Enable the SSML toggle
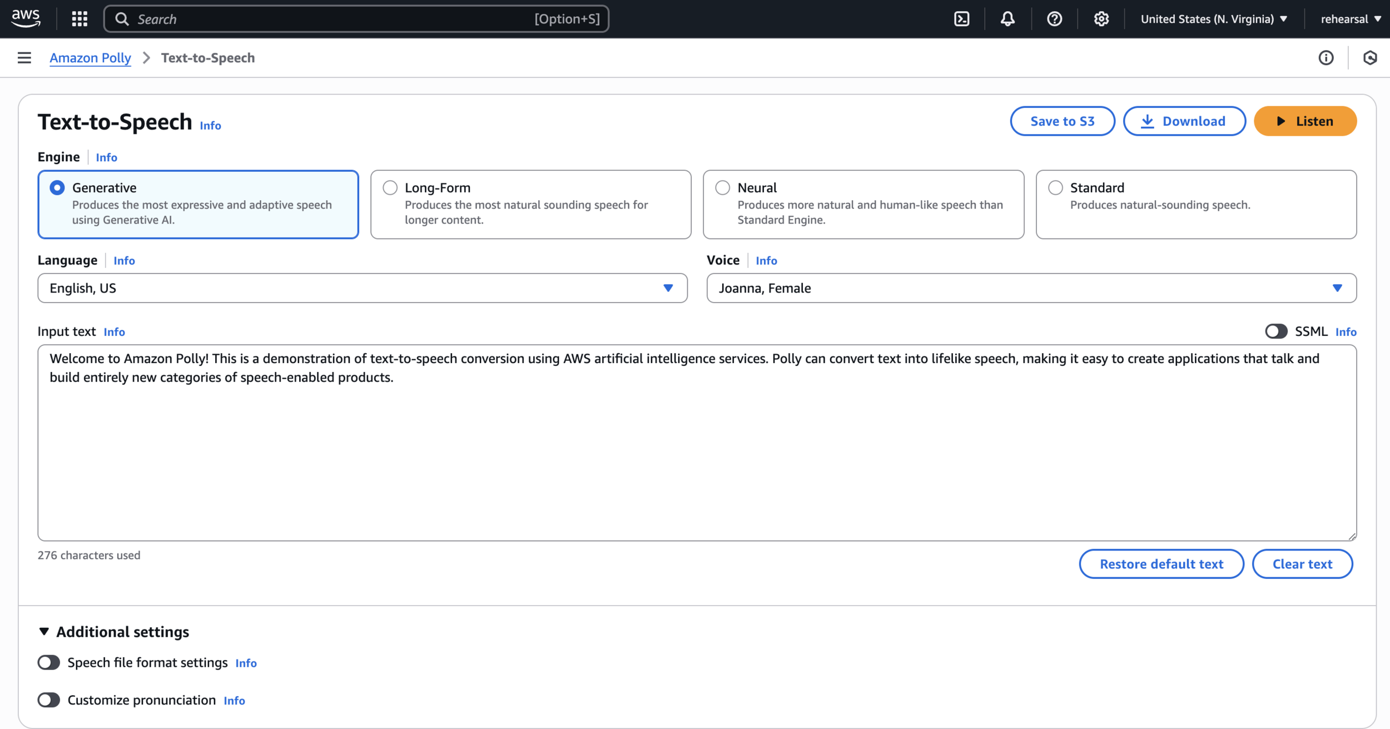The width and height of the screenshot is (1390, 729). pyautogui.click(x=1276, y=331)
